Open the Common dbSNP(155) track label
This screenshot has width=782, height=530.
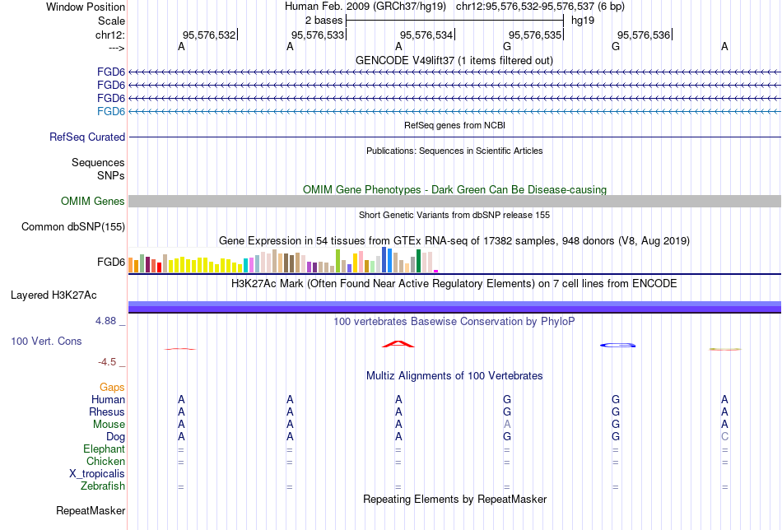73,227
